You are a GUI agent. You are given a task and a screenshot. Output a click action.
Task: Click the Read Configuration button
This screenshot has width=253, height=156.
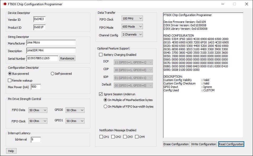pyautogui.click(x=231, y=144)
